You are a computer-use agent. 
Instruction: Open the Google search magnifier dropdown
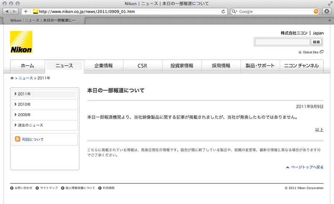pos(234,12)
